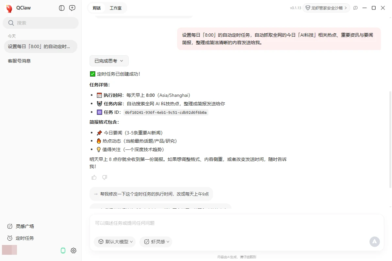Open the 默认大模型 model dropdown
This screenshot has height=261, width=392.
click(x=115, y=242)
